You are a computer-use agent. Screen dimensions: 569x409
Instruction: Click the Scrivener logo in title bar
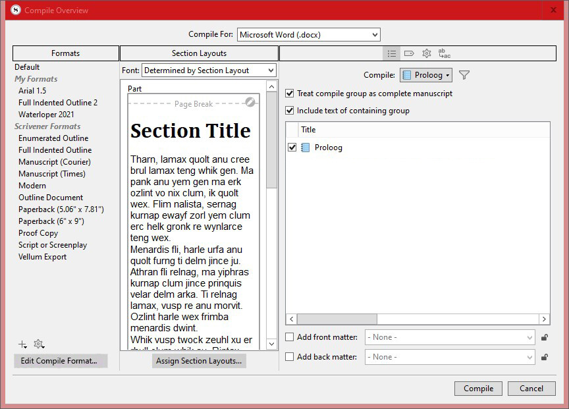click(16, 10)
